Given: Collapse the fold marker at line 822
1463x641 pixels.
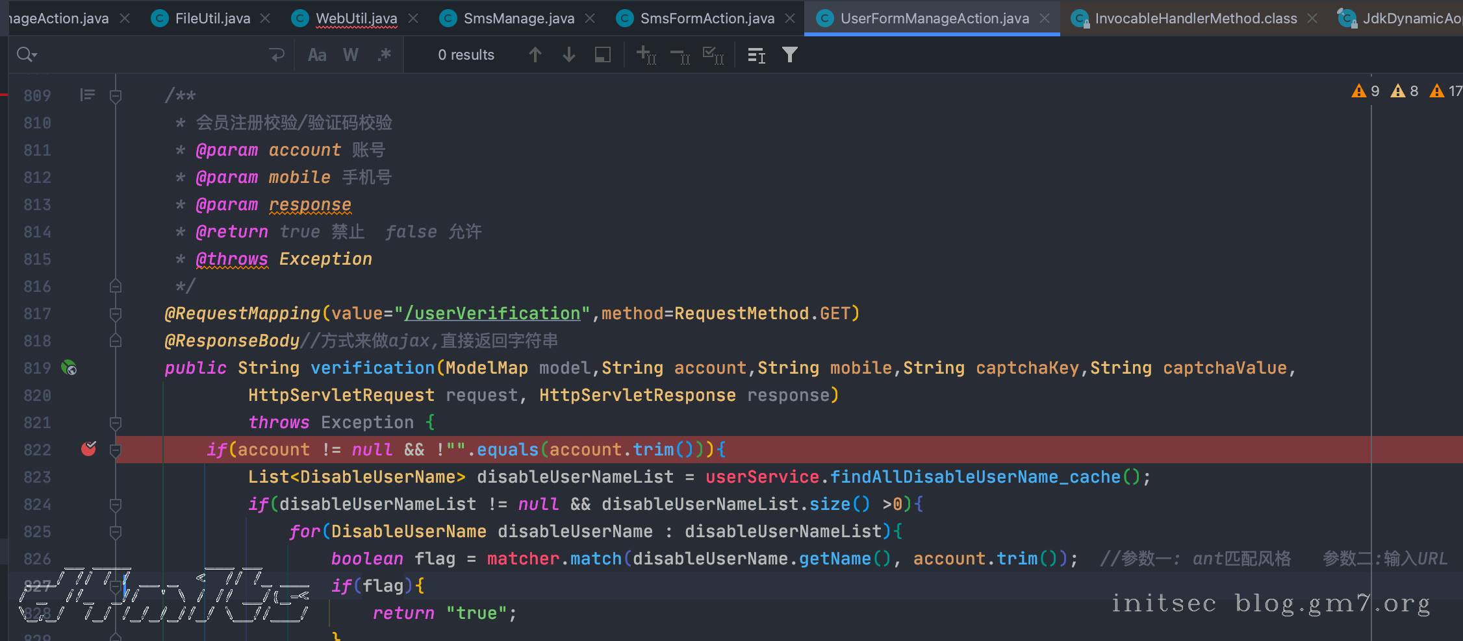Looking at the screenshot, I should [x=116, y=450].
